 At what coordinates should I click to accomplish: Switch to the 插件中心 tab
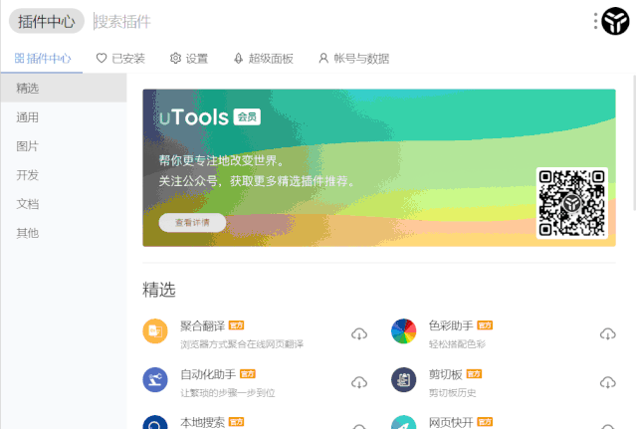coord(43,59)
